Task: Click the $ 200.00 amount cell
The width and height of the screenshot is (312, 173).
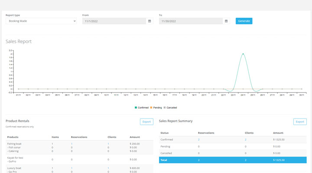Action: (x=135, y=144)
